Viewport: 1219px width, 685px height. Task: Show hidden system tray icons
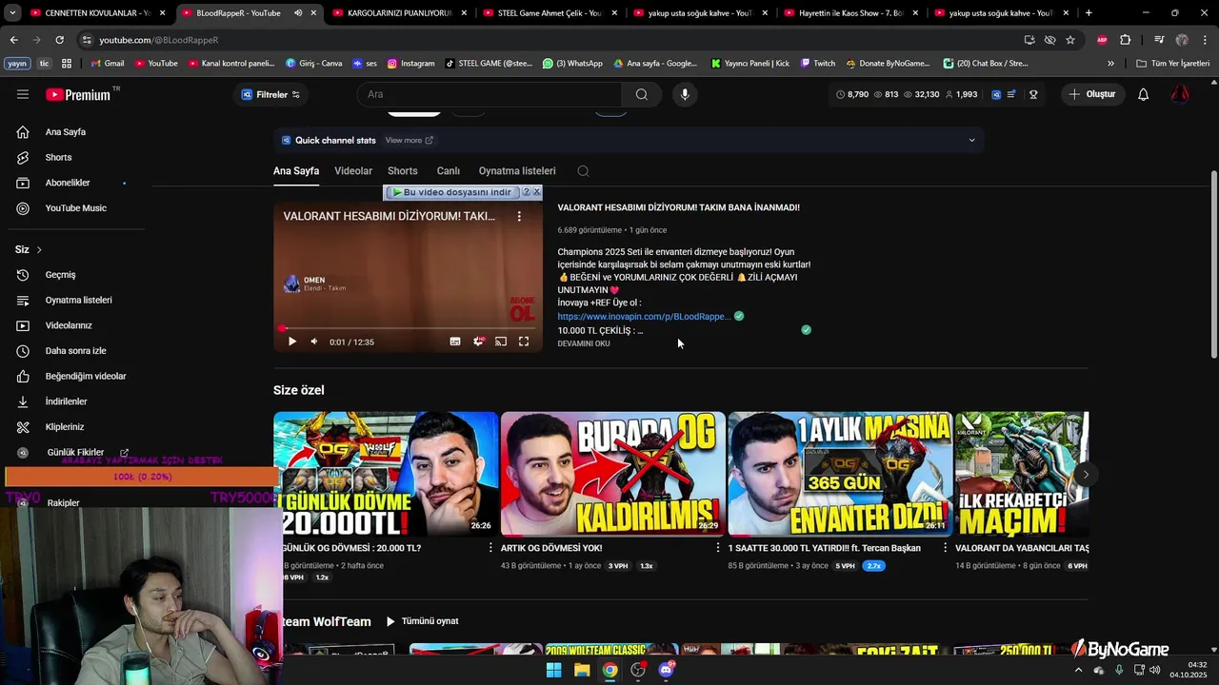[x=1078, y=670]
